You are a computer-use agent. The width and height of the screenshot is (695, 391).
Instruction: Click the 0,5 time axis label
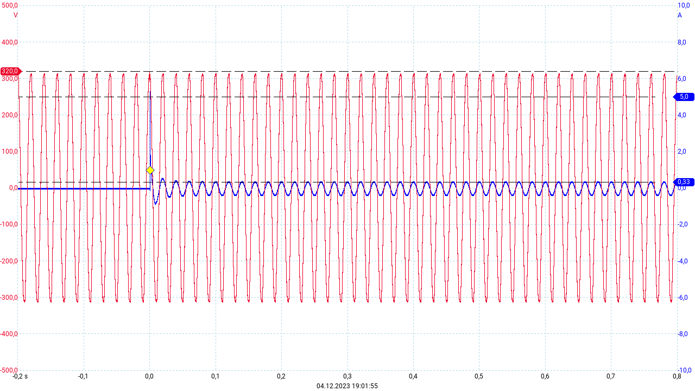[478, 376]
